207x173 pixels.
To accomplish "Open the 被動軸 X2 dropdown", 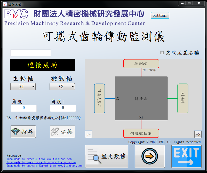I will (62, 87).
